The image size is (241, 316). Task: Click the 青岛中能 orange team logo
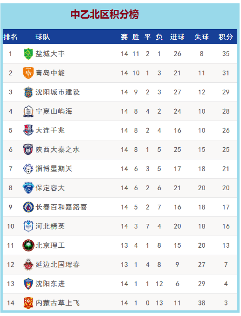pyautogui.click(x=28, y=73)
